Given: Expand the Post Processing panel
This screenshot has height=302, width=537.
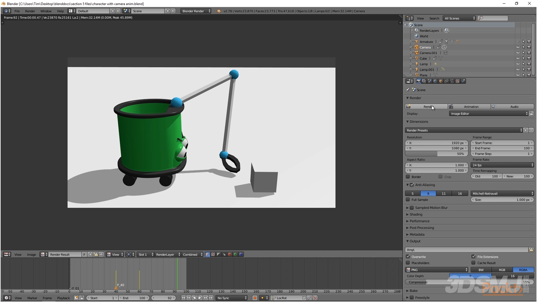Looking at the screenshot, I should [x=422, y=228].
